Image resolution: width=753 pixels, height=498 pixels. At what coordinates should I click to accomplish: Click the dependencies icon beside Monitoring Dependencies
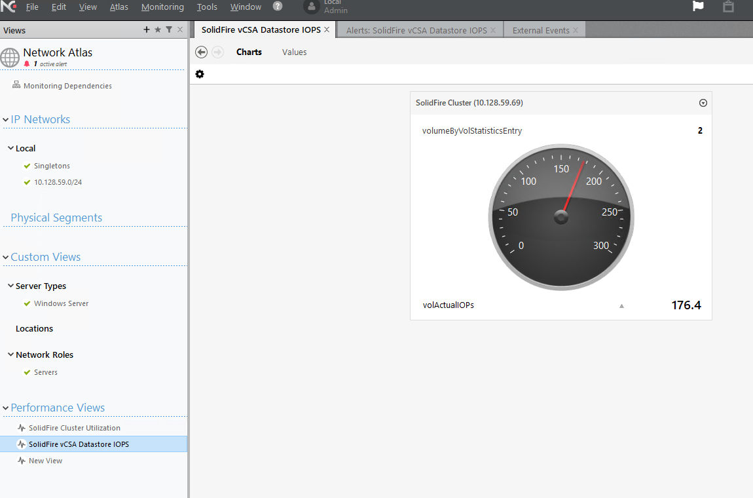(x=16, y=85)
